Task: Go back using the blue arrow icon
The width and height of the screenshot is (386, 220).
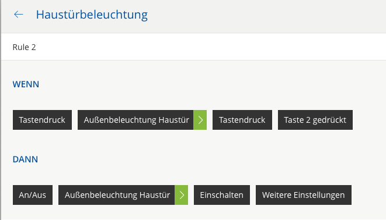Action: point(19,15)
